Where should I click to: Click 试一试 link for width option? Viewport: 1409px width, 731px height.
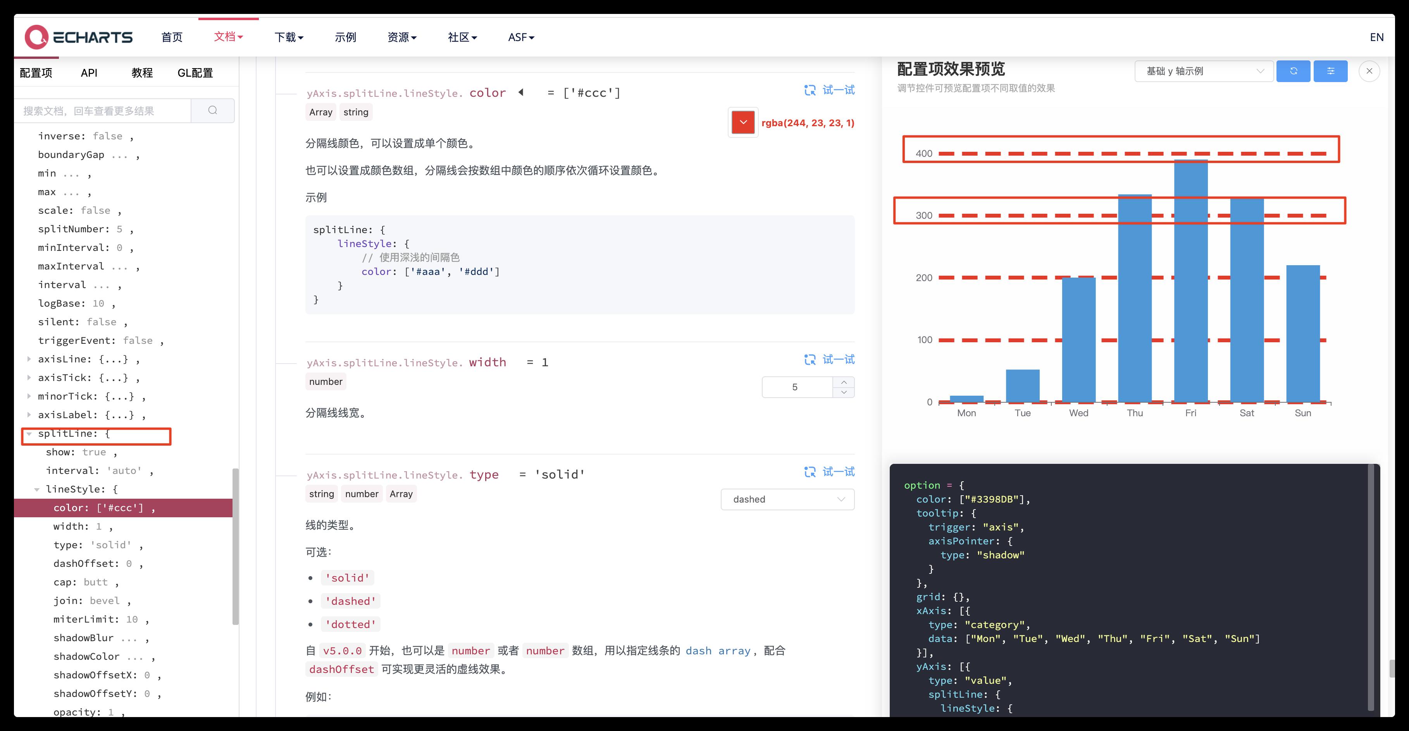click(839, 359)
